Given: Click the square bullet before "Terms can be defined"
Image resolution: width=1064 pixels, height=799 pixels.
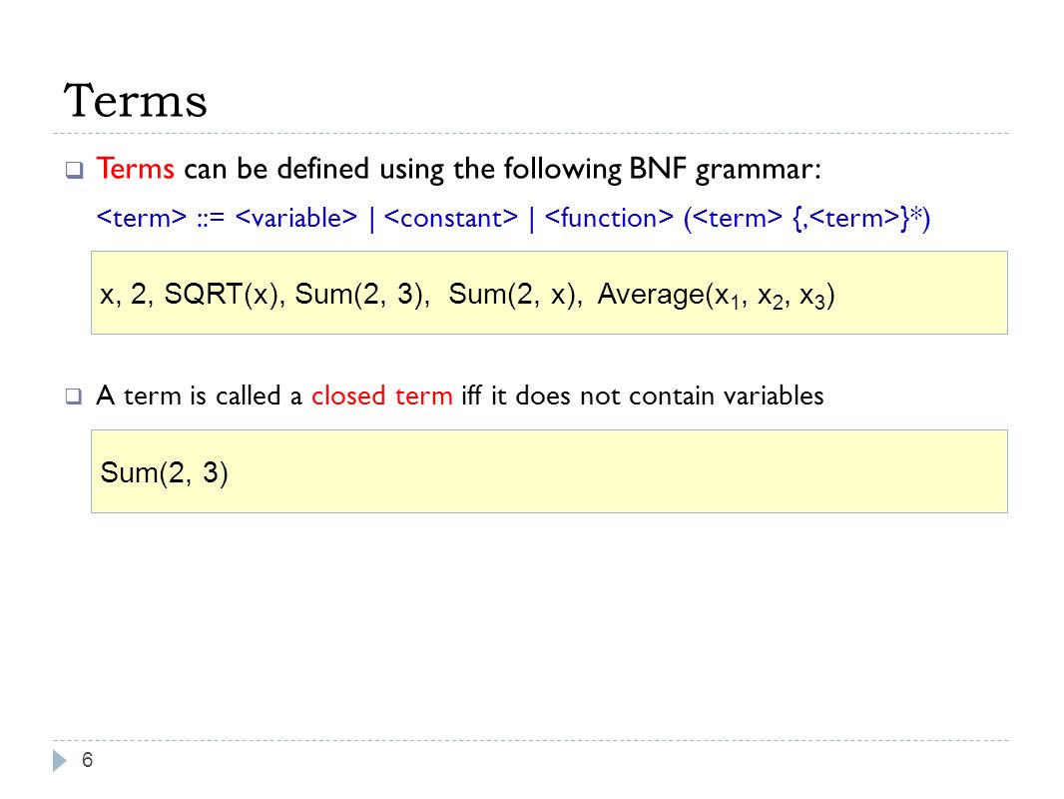Looking at the screenshot, I should 74,170.
